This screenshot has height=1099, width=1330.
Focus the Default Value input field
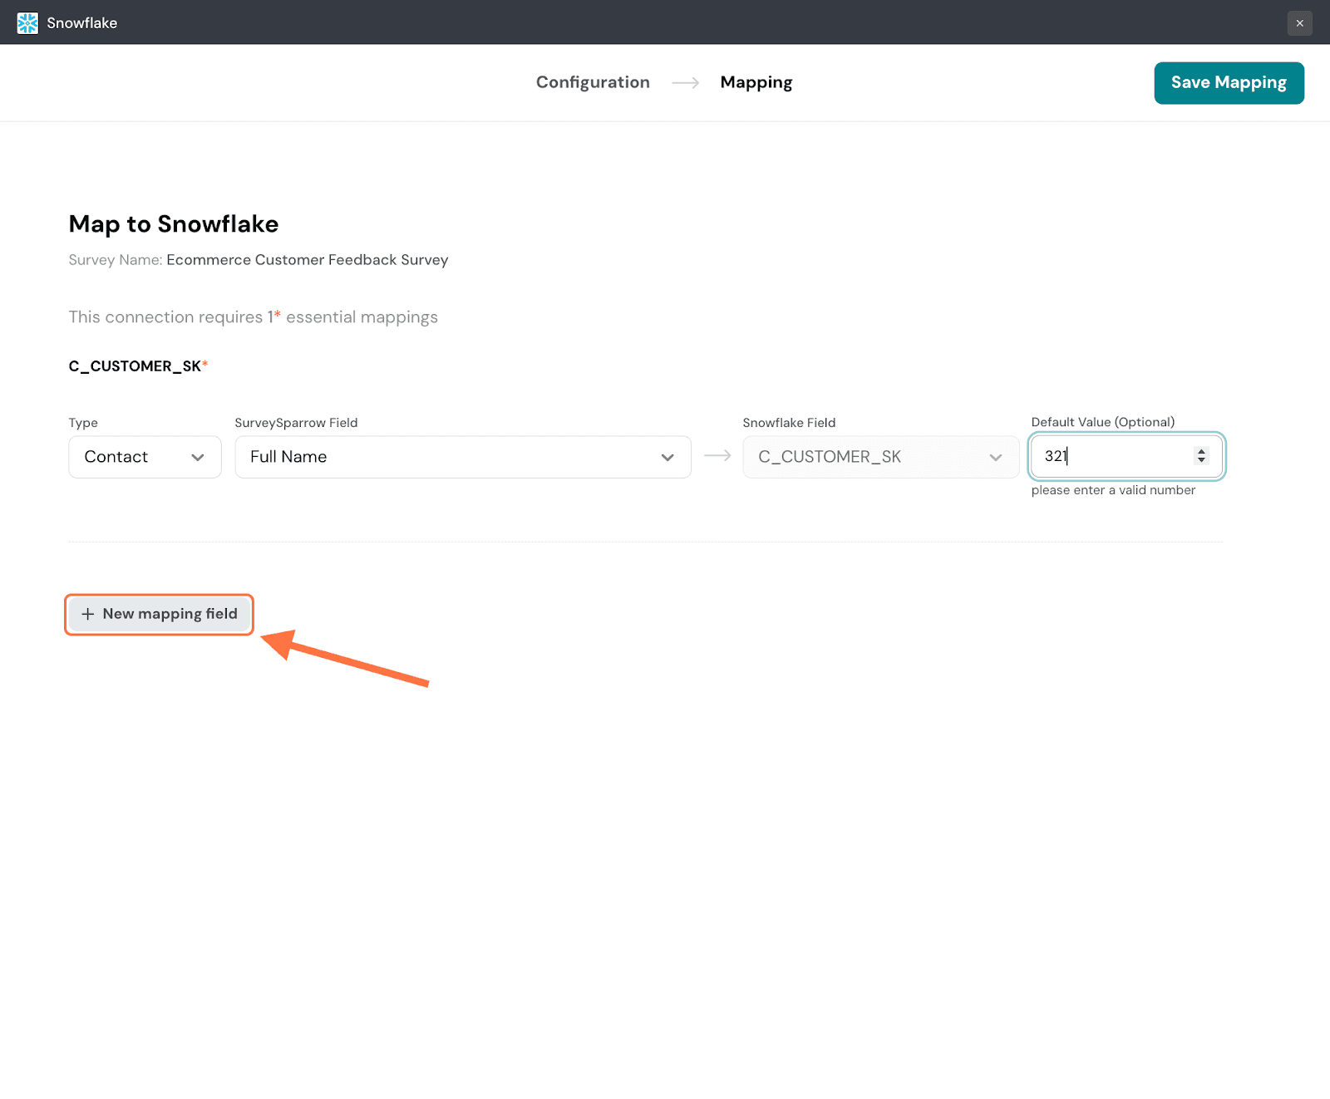coord(1114,456)
